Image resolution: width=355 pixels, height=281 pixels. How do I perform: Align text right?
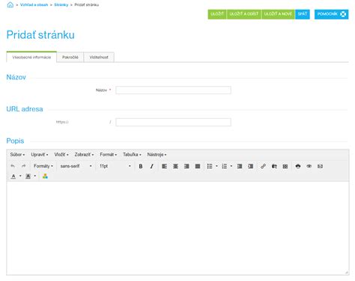click(186, 166)
